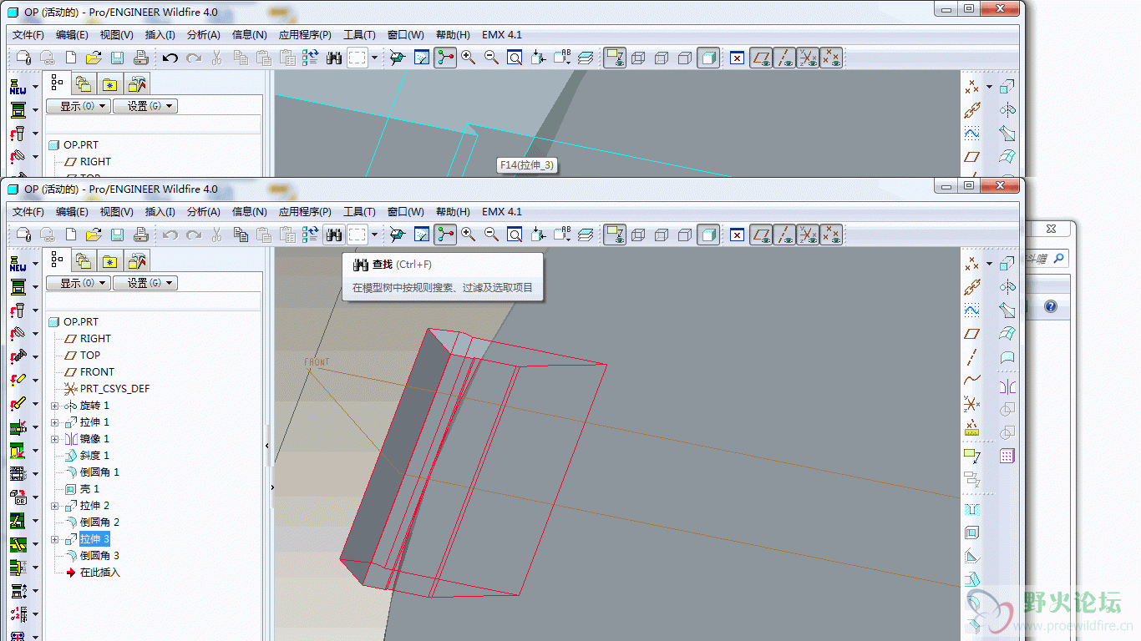Open EMX 4.1 menu in front window
1141x641 pixels.
[502, 211]
